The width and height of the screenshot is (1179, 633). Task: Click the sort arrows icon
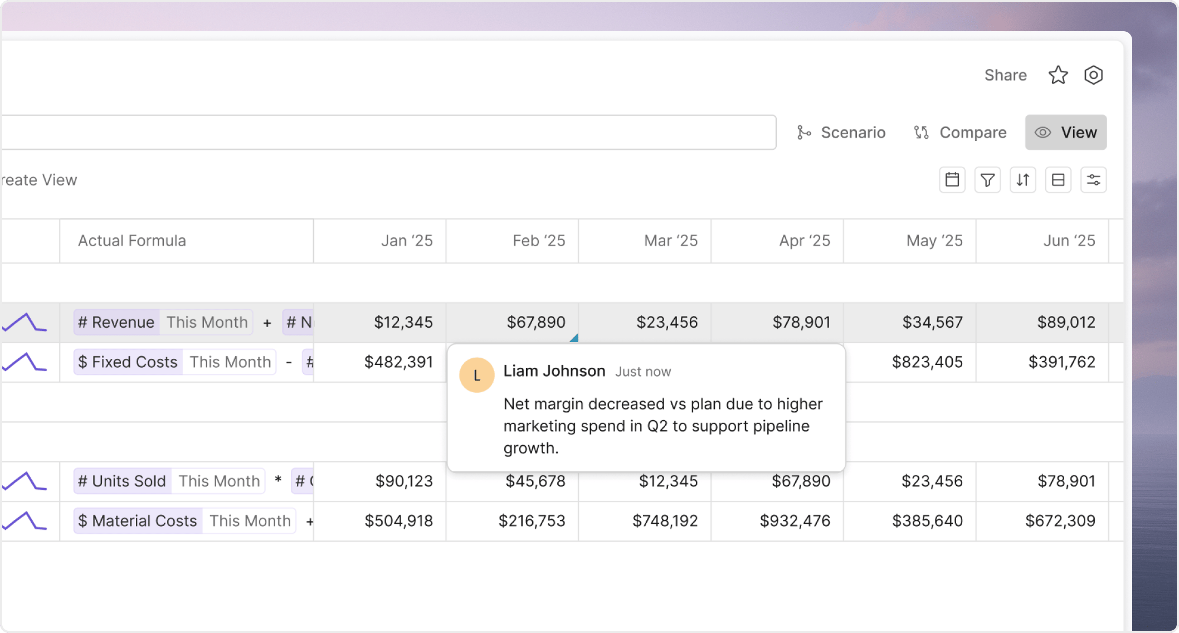(1023, 180)
